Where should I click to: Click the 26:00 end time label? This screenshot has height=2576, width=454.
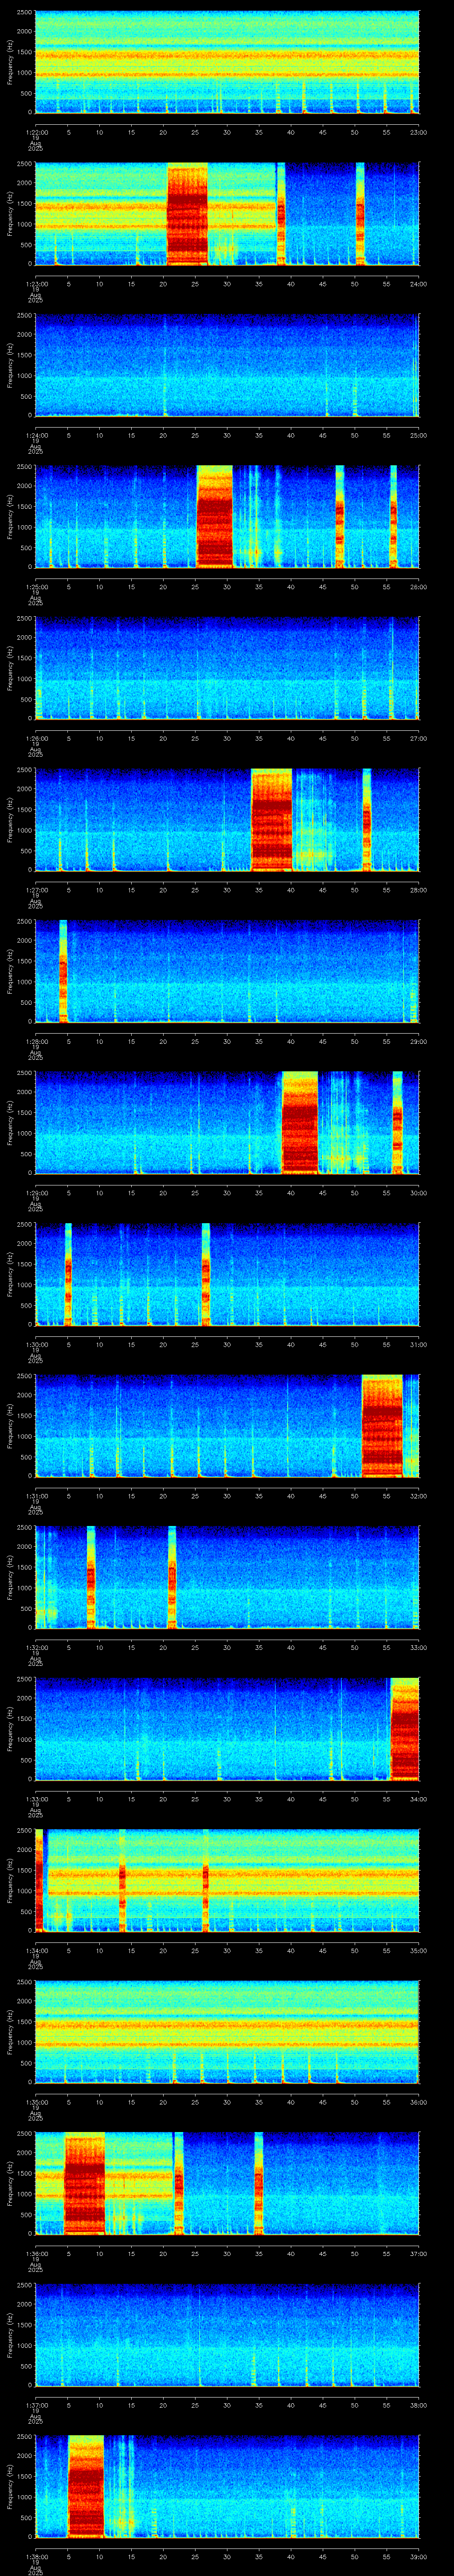coord(418,587)
